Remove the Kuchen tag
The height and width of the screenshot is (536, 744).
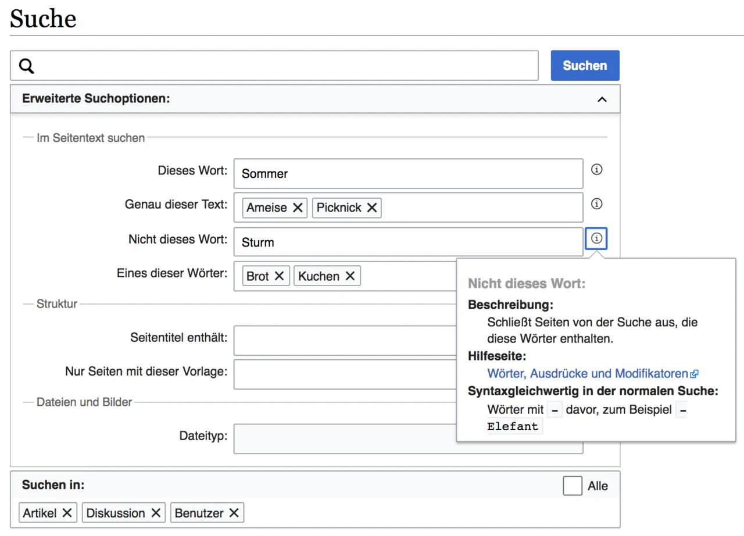click(x=350, y=276)
